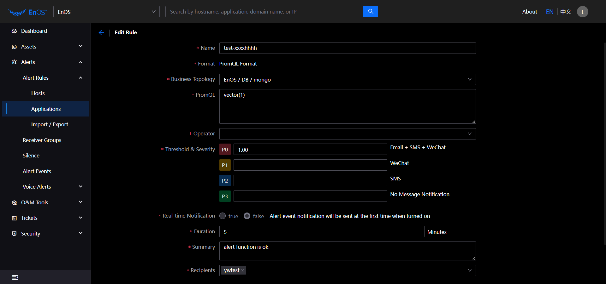The width and height of the screenshot is (606, 284).
Task: Click the About link
Action: coord(530,12)
